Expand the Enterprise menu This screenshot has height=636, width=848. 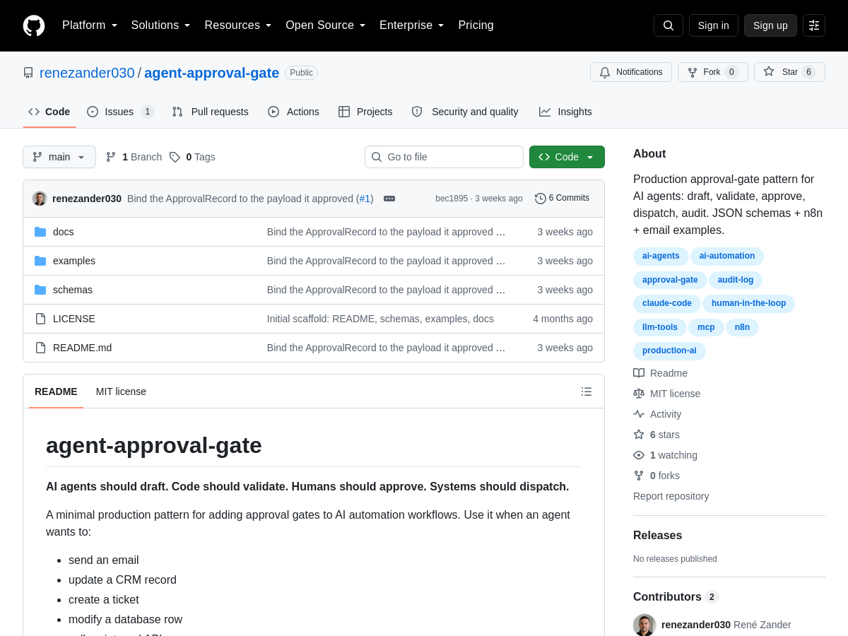click(412, 25)
